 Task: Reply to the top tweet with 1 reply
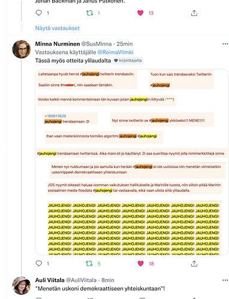click(38, 13)
